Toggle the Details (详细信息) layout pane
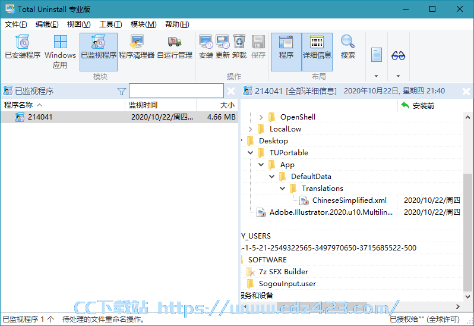Image resolution: width=474 pixels, height=326 pixels. coord(317,52)
